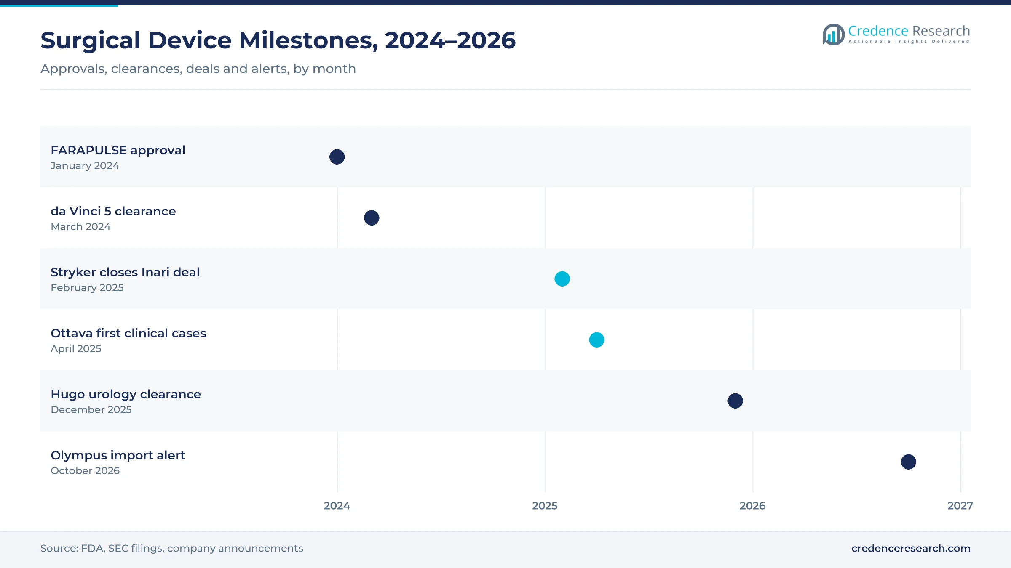Click the Hugo urology clearance label
The image size is (1011, 568).
(x=126, y=394)
